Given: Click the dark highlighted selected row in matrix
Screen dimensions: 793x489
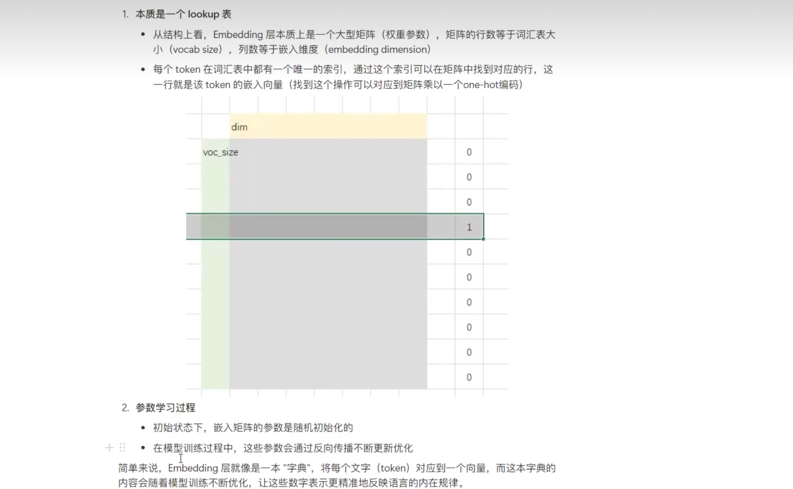Looking at the screenshot, I should (x=328, y=227).
